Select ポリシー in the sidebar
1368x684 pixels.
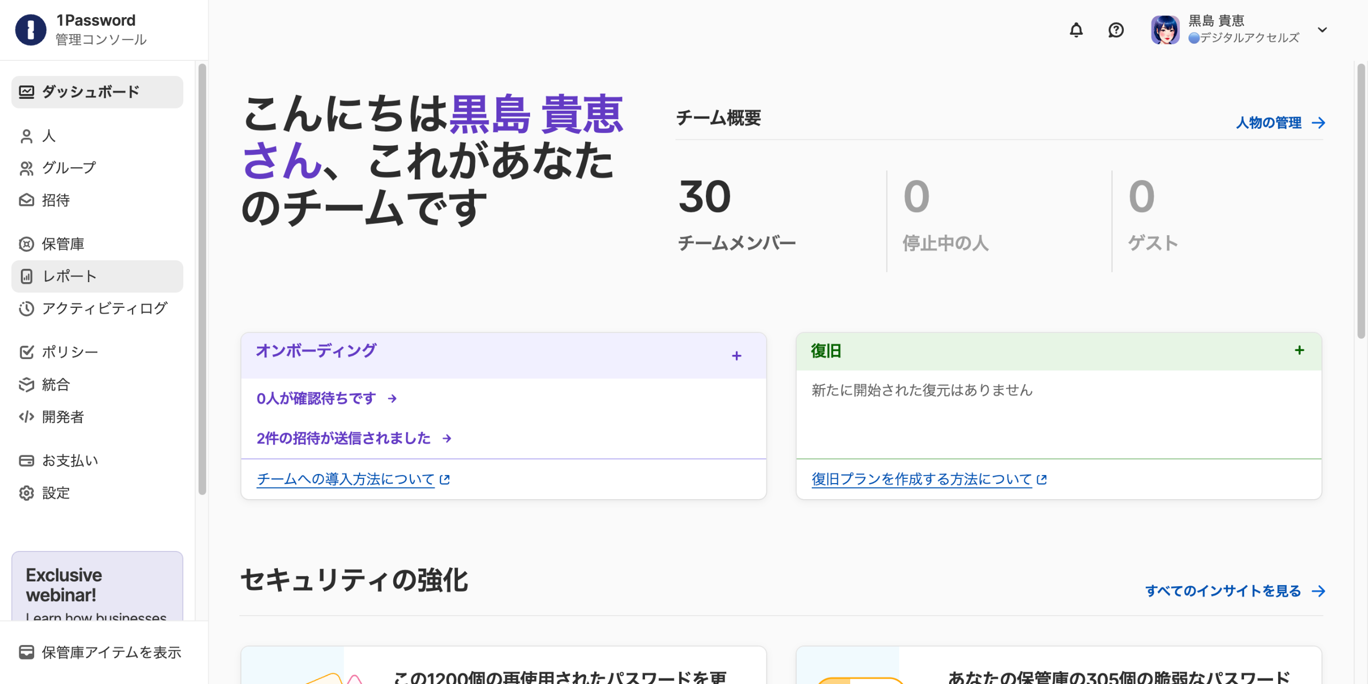point(69,352)
